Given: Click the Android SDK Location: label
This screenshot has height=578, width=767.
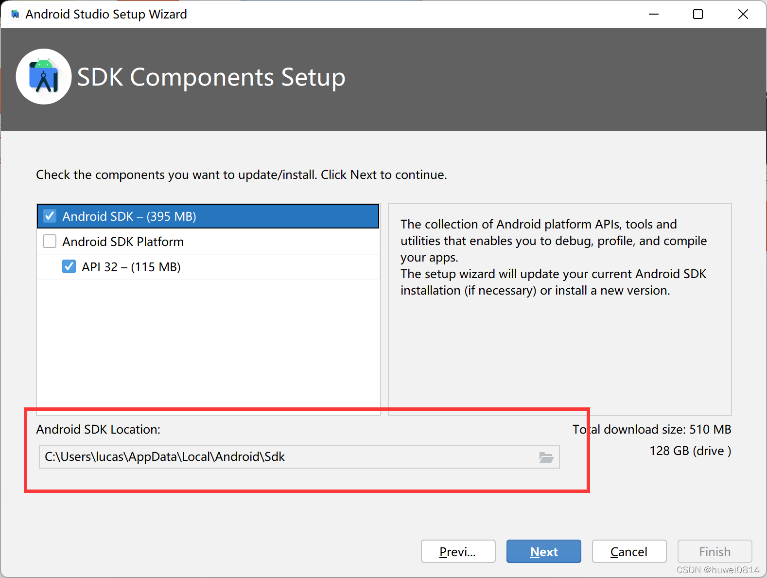Looking at the screenshot, I should point(98,429).
